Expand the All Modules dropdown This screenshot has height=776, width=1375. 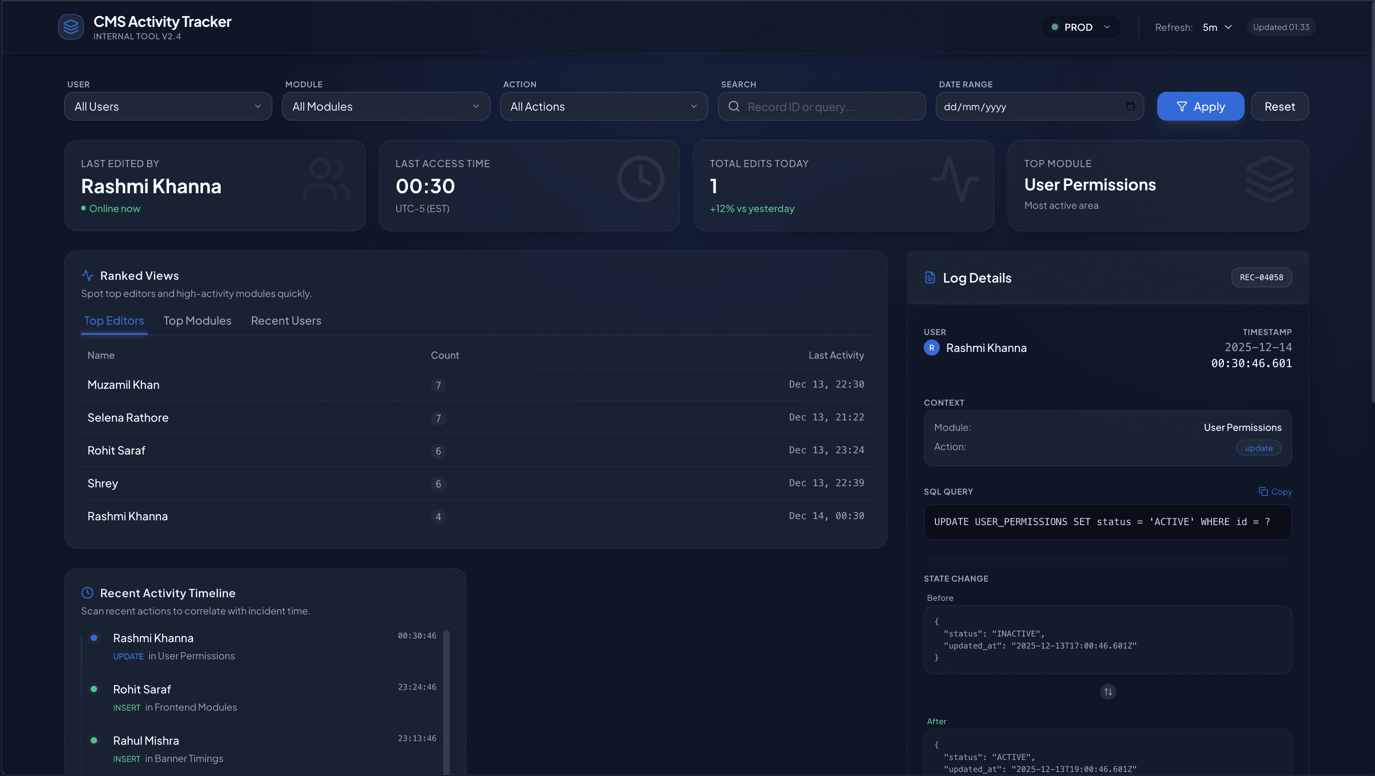click(385, 106)
